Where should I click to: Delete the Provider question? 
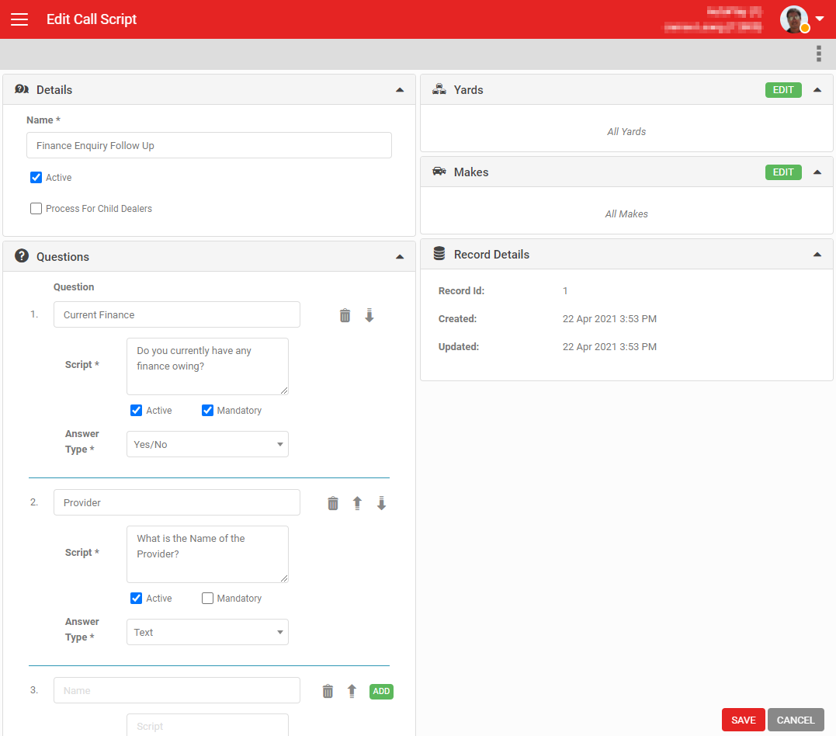tap(333, 503)
